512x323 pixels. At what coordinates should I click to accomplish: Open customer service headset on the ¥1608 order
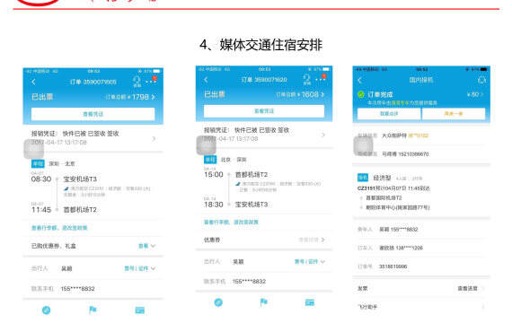tap(306, 79)
